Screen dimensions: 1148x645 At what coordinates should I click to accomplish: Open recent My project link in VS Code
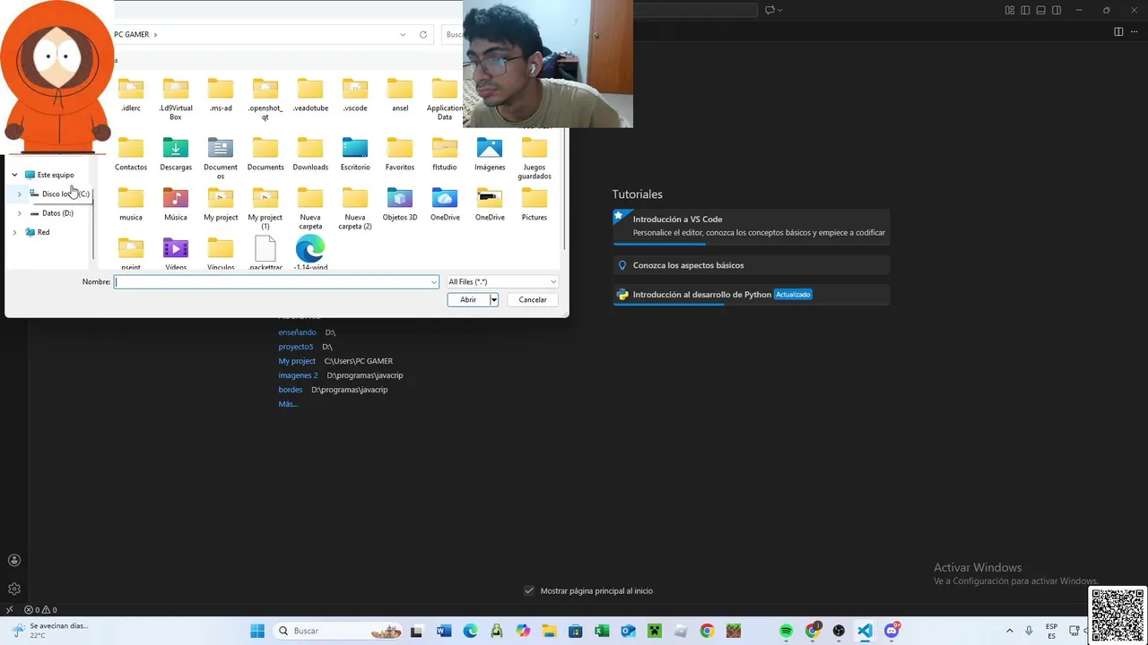pos(297,361)
